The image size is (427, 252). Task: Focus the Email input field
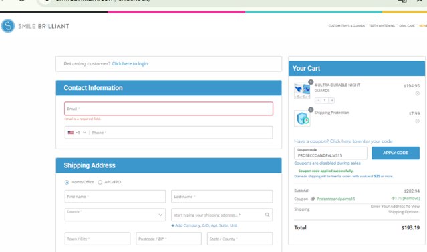(168, 109)
